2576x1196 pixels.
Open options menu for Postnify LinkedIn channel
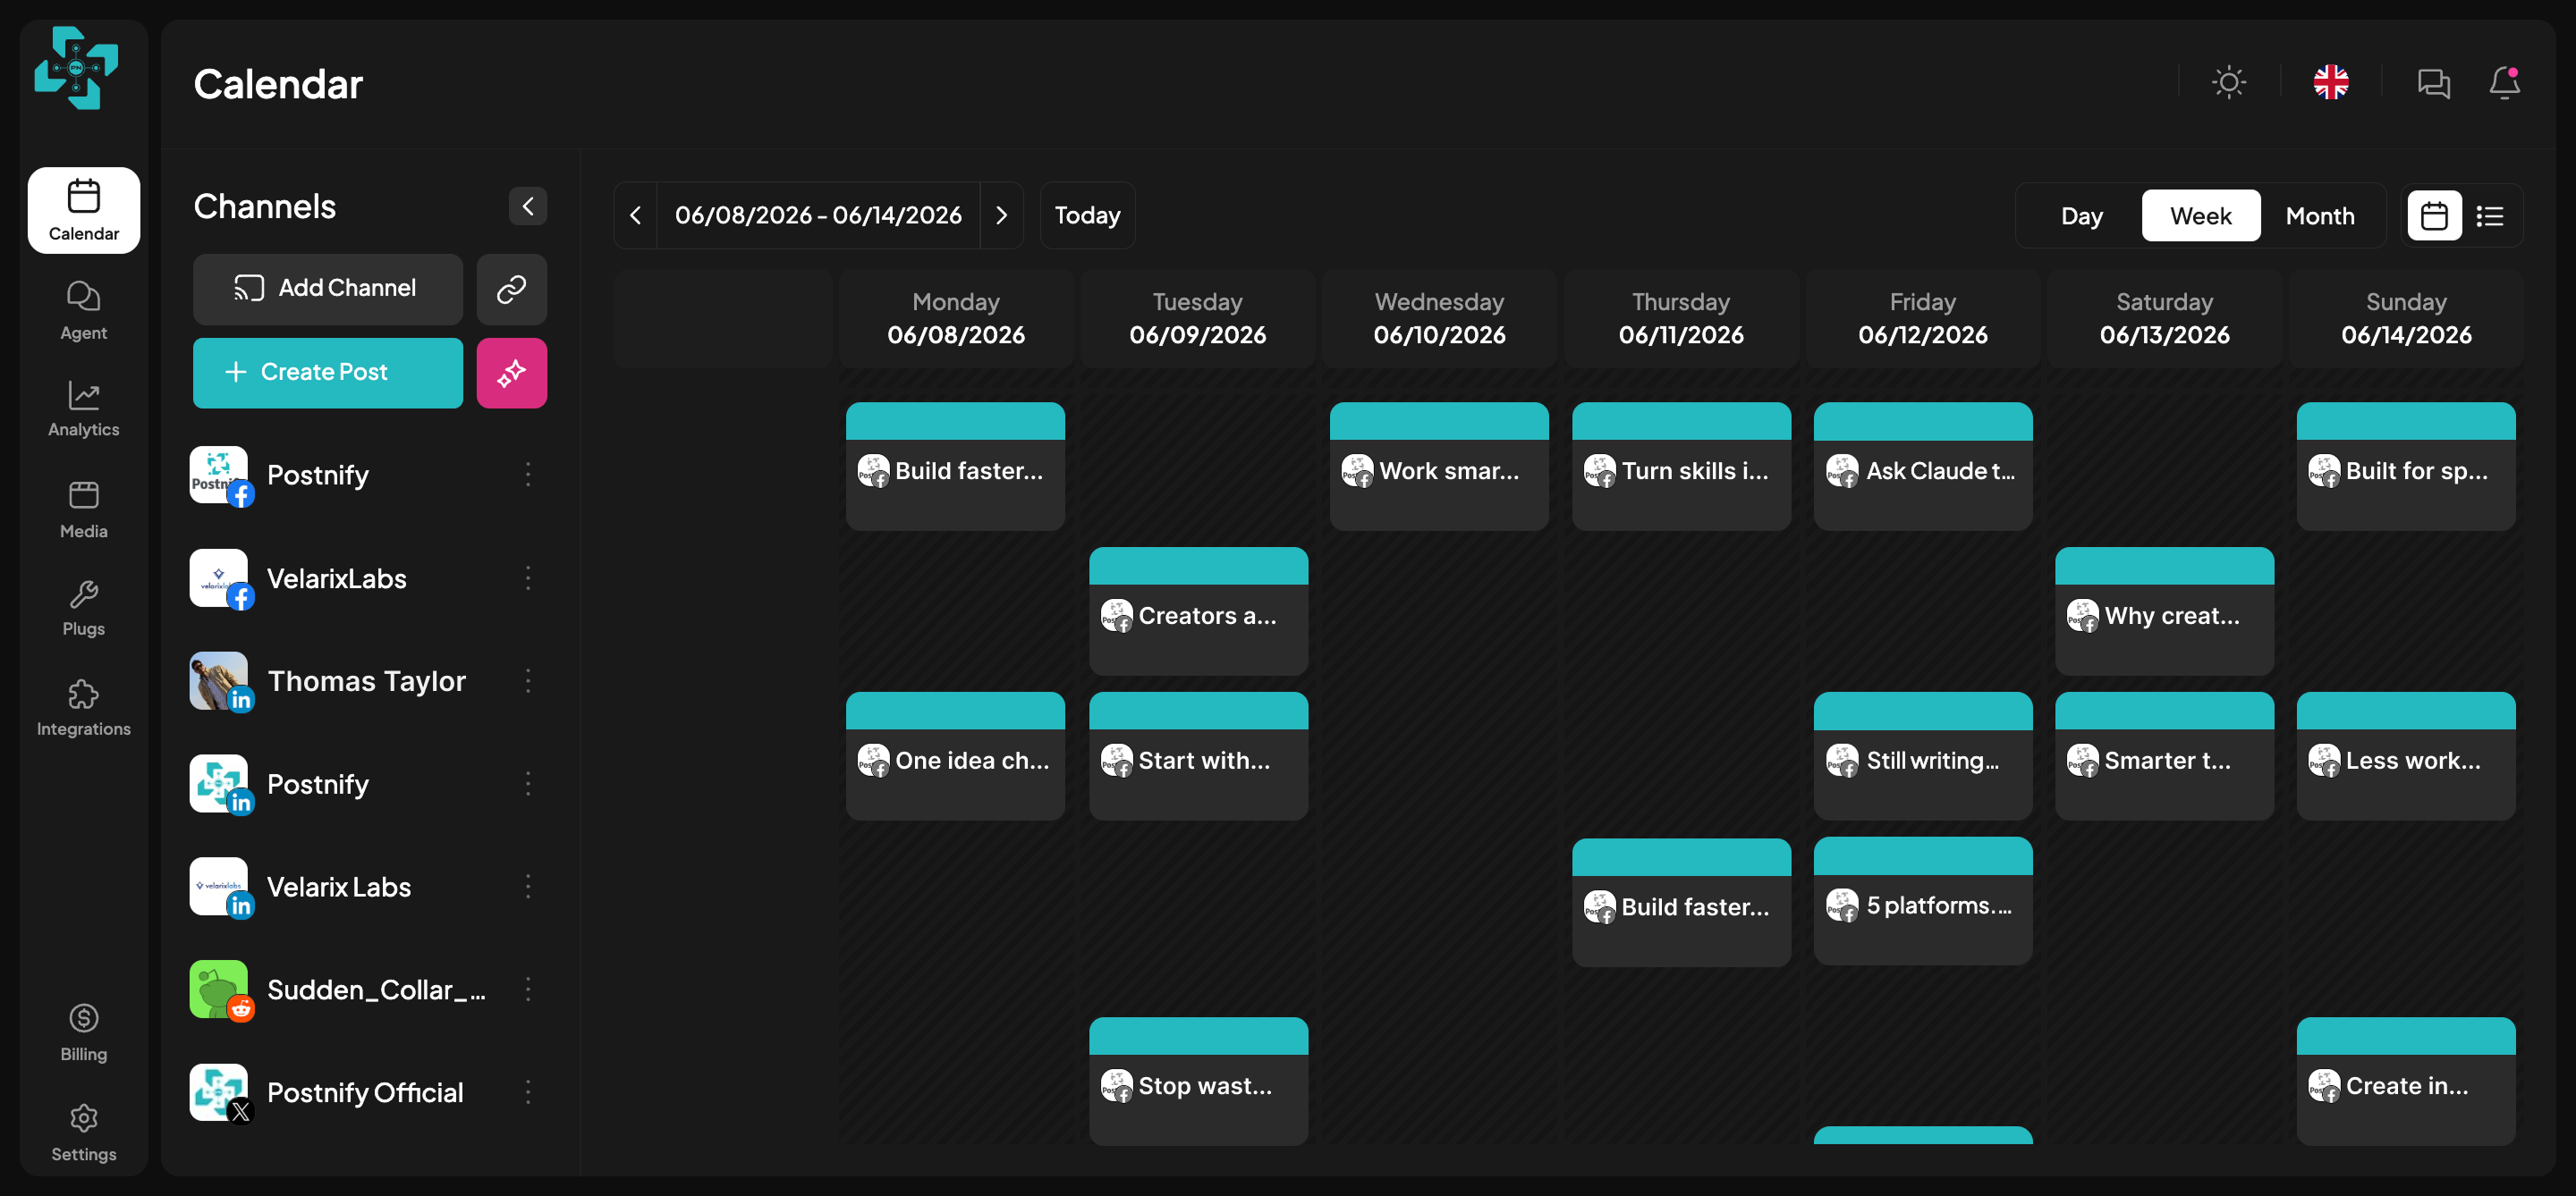[x=528, y=784]
